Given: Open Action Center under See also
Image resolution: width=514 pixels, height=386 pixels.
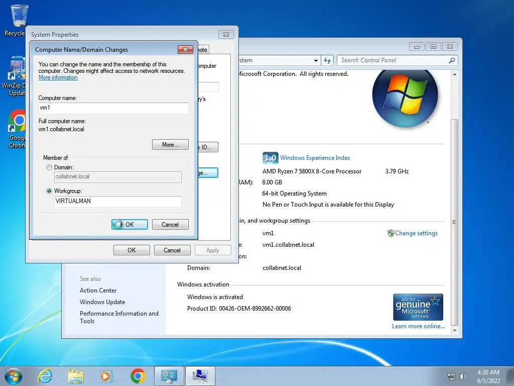Looking at the screenshot, I should click(x=98, y=291).
